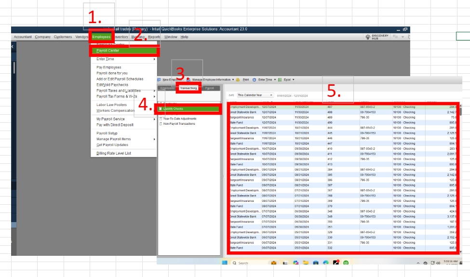Screen dimensions: 470x277
Task: Choose Payroll done for you entry
Action: [x=112, y=73]
